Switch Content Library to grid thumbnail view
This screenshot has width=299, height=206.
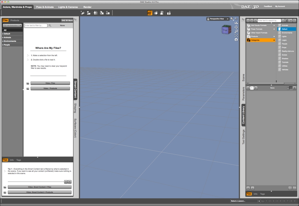coord(291,88)
